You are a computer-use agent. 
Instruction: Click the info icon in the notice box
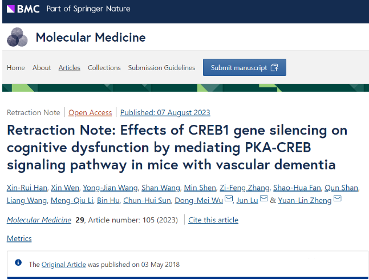click(x=18, y=262)
